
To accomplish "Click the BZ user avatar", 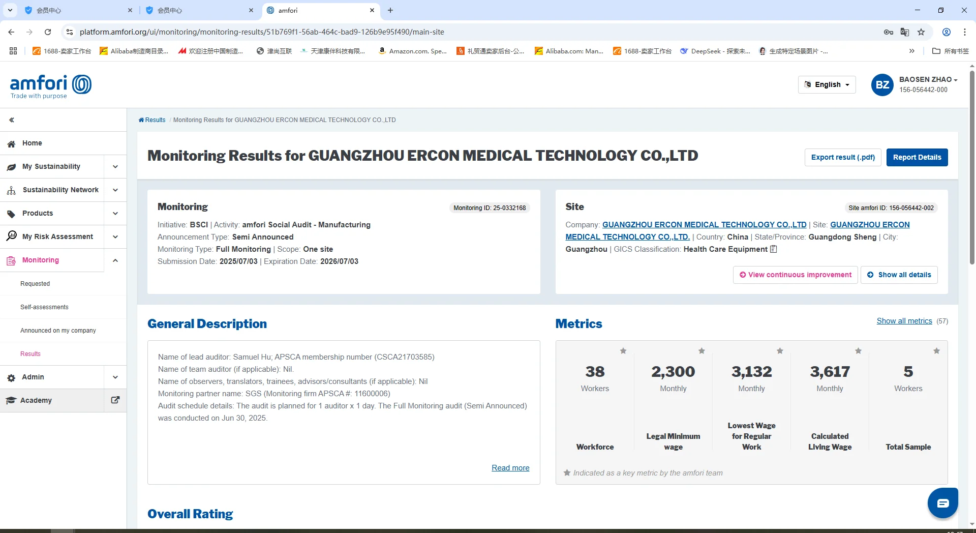I will tap(882, 85).
